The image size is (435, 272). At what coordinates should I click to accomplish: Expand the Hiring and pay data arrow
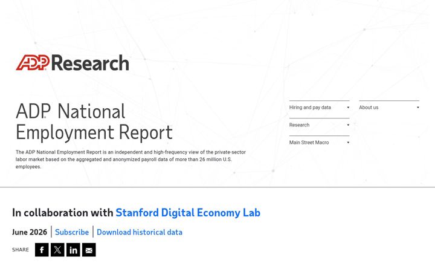348,108
